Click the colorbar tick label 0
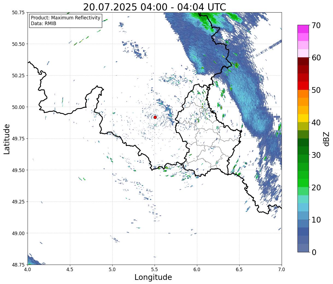 point(314,252)
